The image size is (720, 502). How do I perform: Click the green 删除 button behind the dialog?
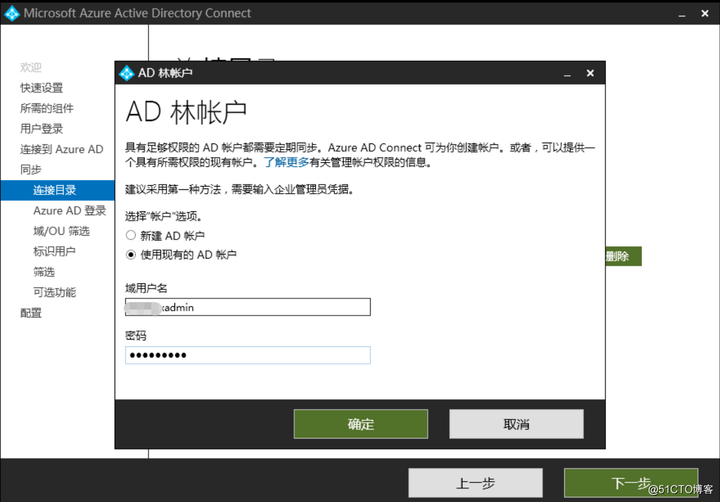click(623, 256)
